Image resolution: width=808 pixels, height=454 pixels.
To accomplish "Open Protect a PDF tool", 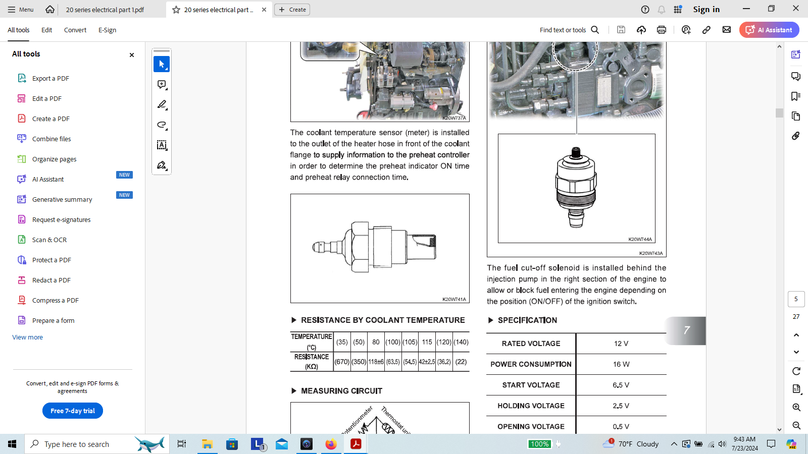I will 52,260.
